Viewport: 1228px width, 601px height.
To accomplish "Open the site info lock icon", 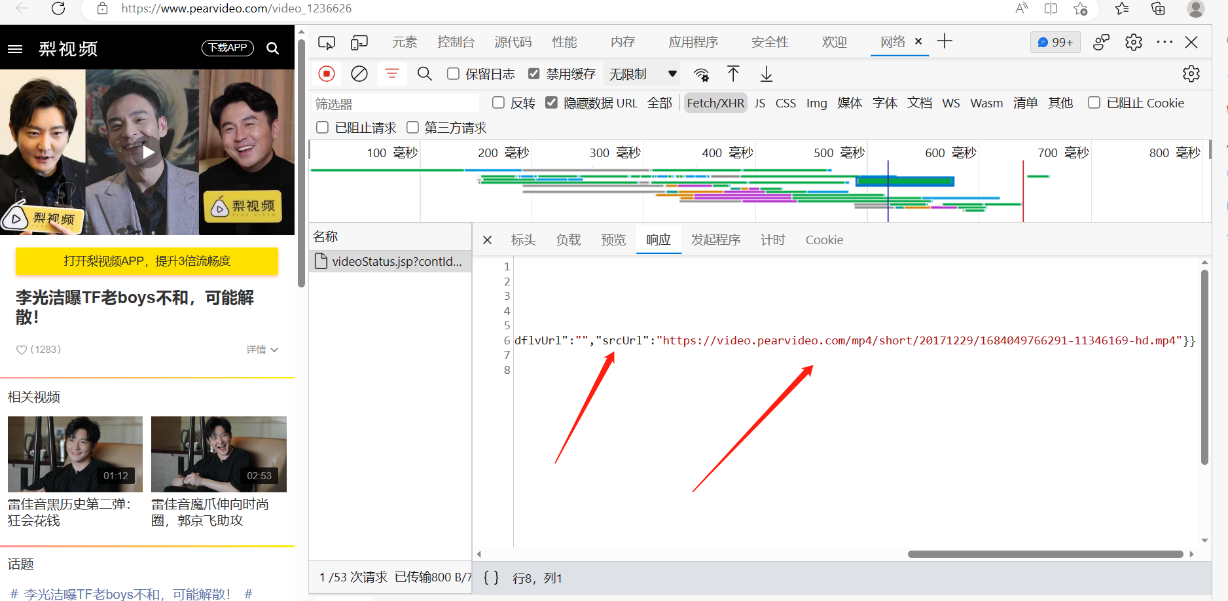I will point(102,9).
